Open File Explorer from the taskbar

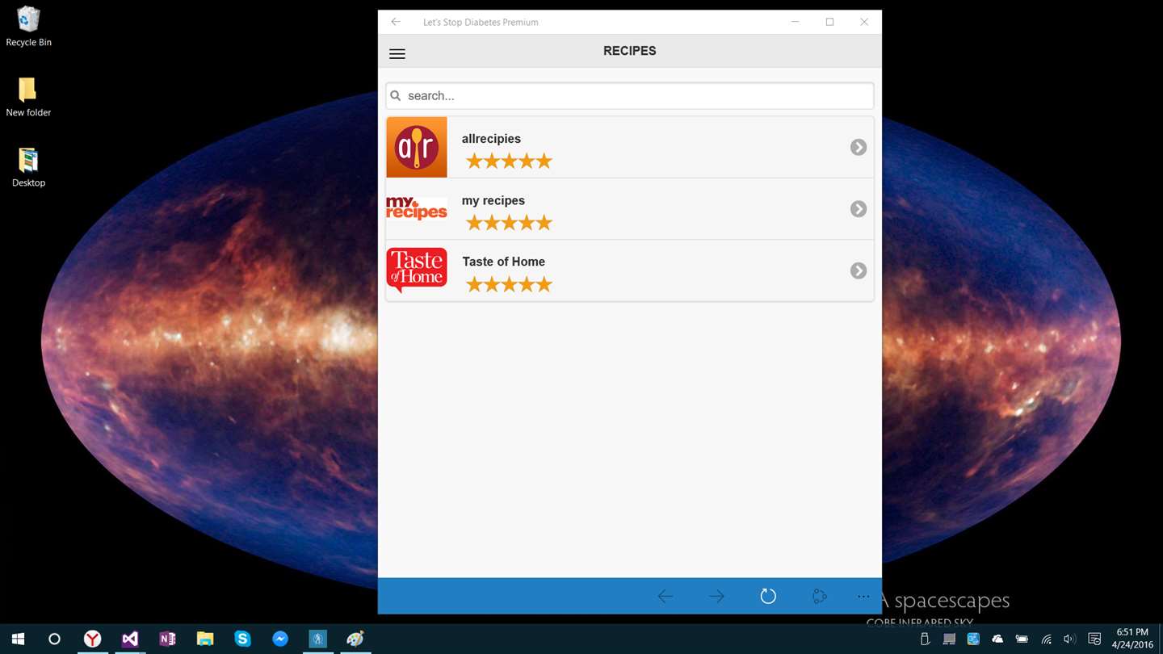tap(205, 639)
